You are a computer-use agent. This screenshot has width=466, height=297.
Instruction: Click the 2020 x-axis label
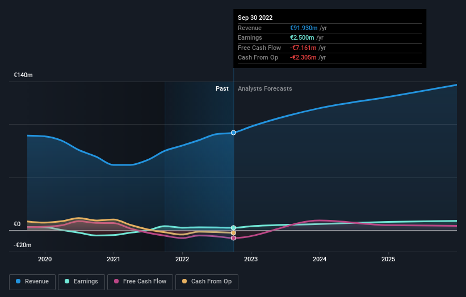(x=45, y=260)
